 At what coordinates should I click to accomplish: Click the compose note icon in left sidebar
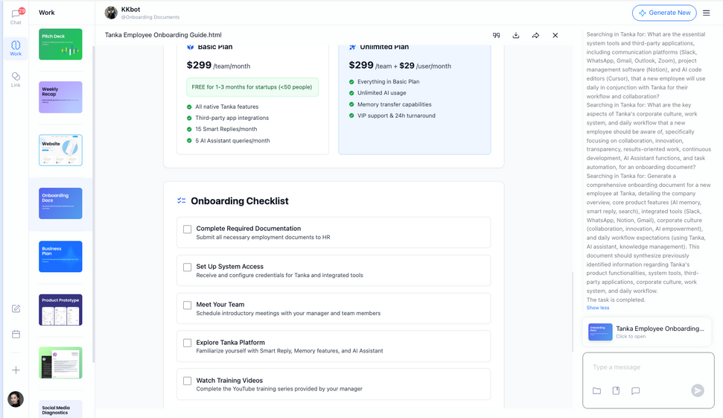coord(16,308)
